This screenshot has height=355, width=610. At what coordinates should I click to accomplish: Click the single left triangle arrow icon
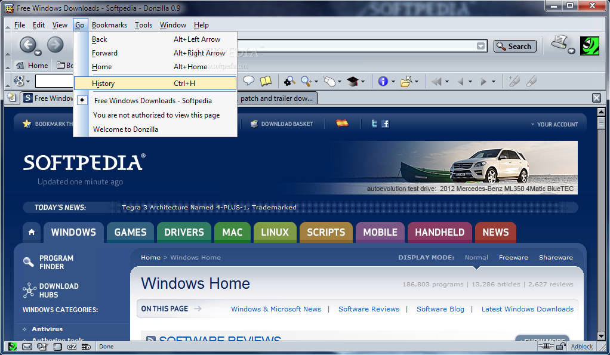tap(461, 82)
